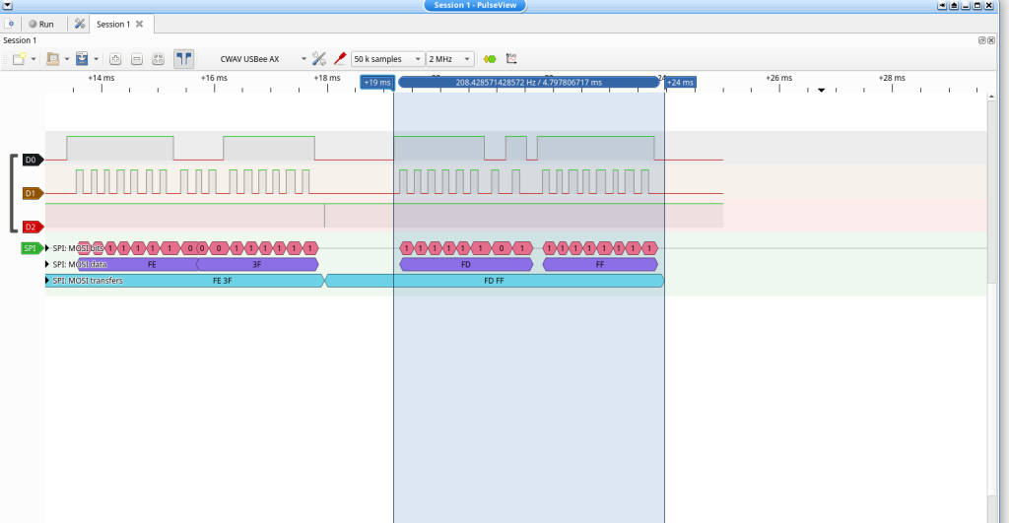Switch to the Session 1 tab
Screen dimensions: 1009x523
pos(111,24)
